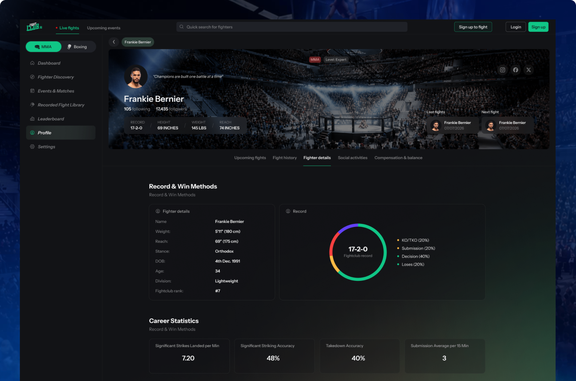Click the 17-2-0 record donut chart
This screenshot has width=576, height=381.
[x=358, y=252]
